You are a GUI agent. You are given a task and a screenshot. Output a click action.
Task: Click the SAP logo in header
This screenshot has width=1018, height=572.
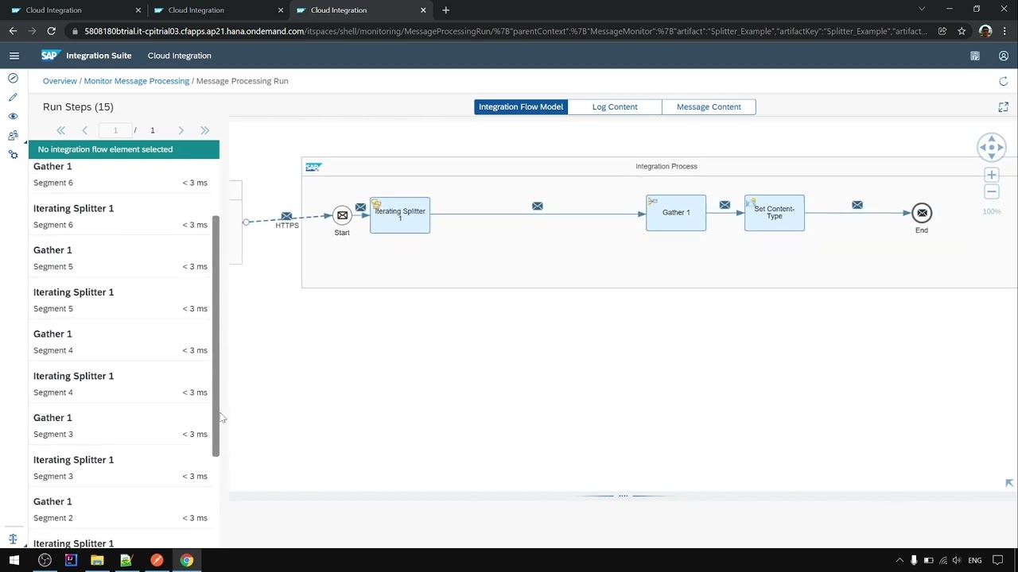pos(50,56)
